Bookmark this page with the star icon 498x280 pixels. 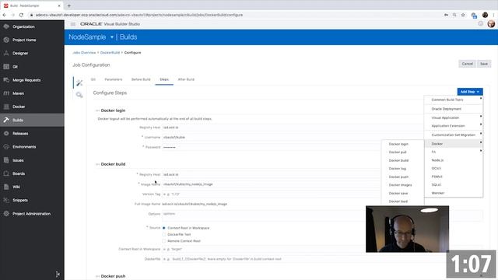click(463, 15)
